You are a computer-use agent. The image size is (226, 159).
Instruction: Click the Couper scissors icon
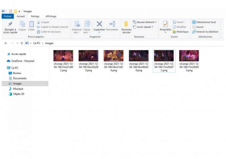(x=39, y=22)
